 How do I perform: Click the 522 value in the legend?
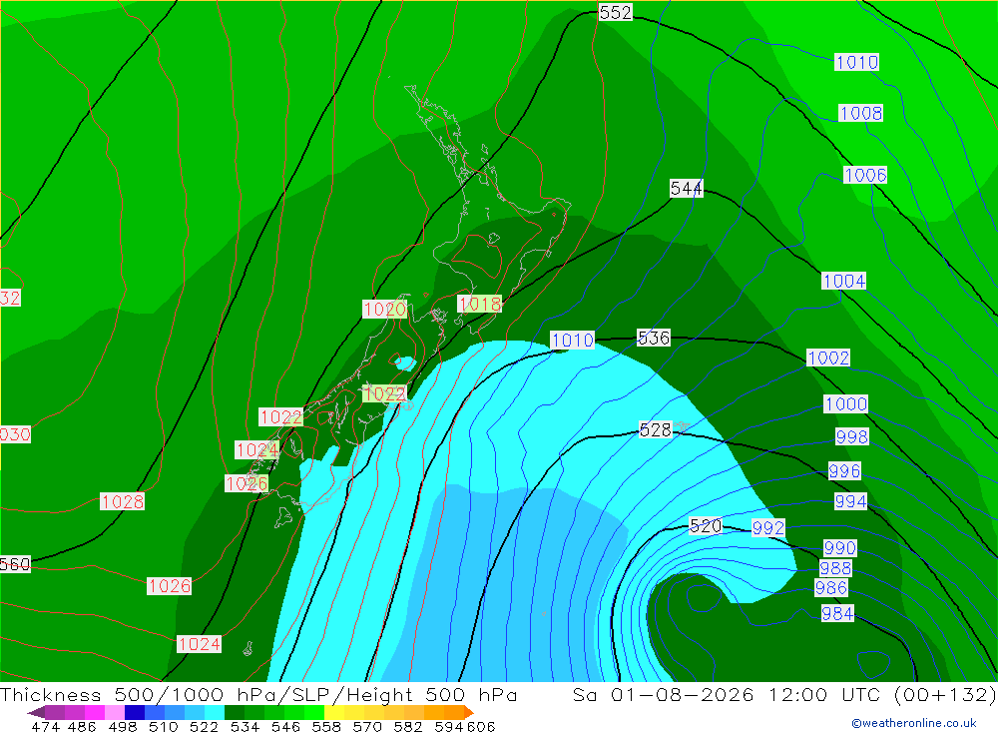coord(204,726)
